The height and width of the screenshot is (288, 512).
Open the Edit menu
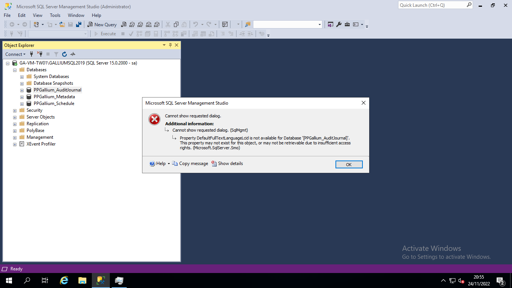pyautogui.click(x=22, y=15)
